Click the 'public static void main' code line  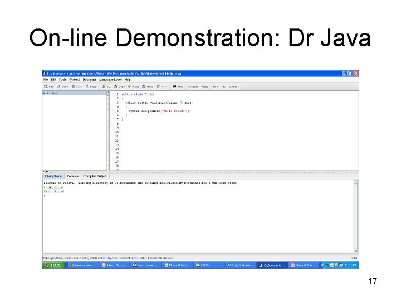tap(159, 103)
